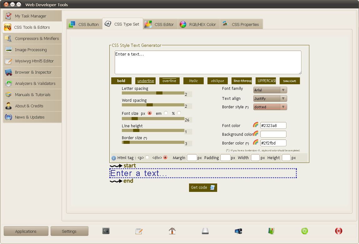Viewport: 359px width, 244px height.
Task: Choose the <p> Html tag option
Action: pos(147,157)
